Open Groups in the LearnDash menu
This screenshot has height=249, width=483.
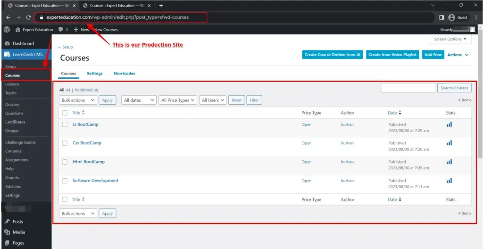click(x=12, y=131)
